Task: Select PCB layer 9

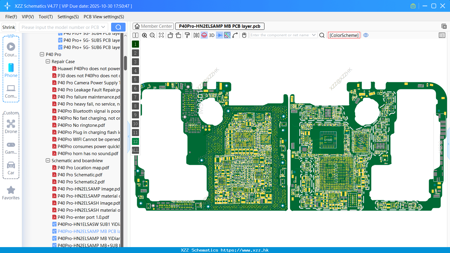Action: pos(135,115)
